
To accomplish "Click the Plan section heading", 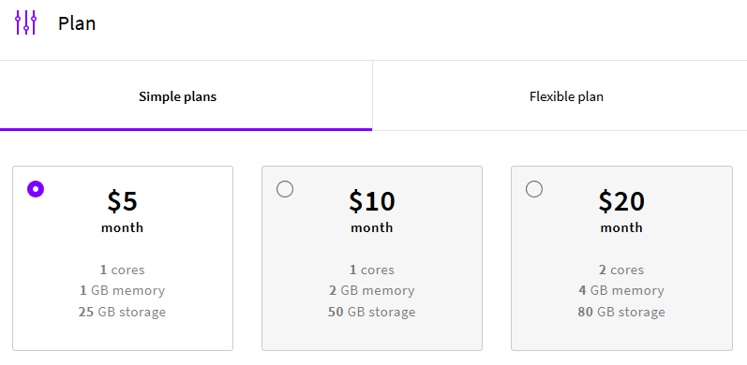I will point(77,22).
